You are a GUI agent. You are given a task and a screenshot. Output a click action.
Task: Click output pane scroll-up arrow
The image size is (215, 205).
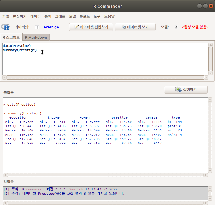(210, 100)
